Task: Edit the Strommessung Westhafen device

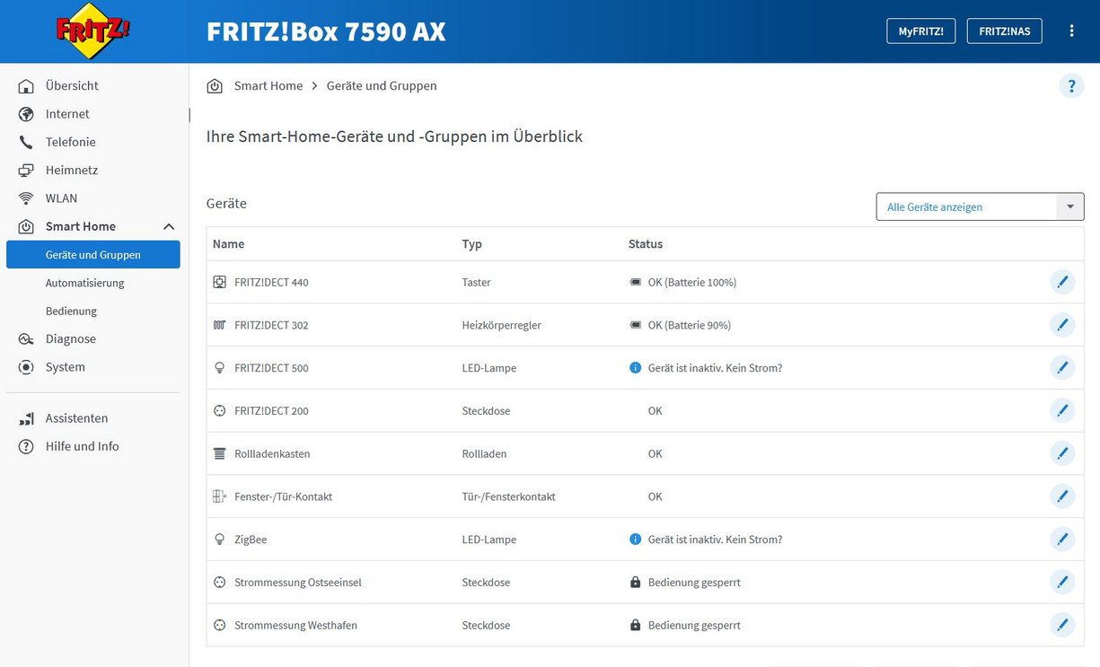Action: click(1062, 625)
